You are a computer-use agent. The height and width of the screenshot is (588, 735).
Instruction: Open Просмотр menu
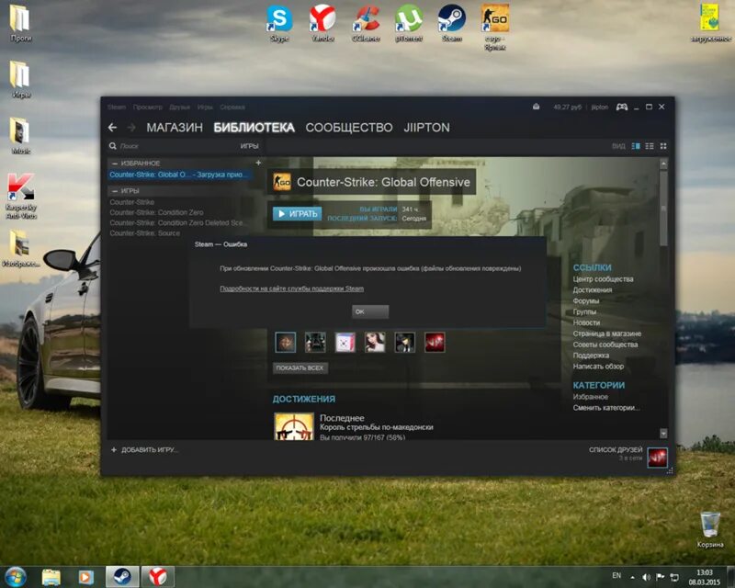click(x=148, y=107)
